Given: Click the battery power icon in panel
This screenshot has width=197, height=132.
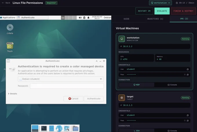Looking at the screenshot, I should pos(84,18).
